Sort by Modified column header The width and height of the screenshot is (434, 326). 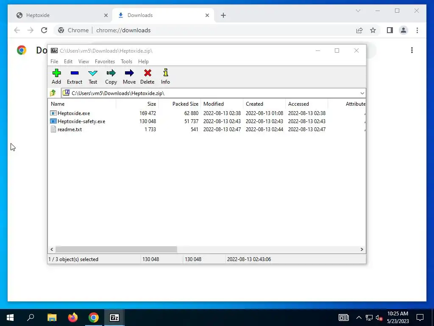click(222, 104)
